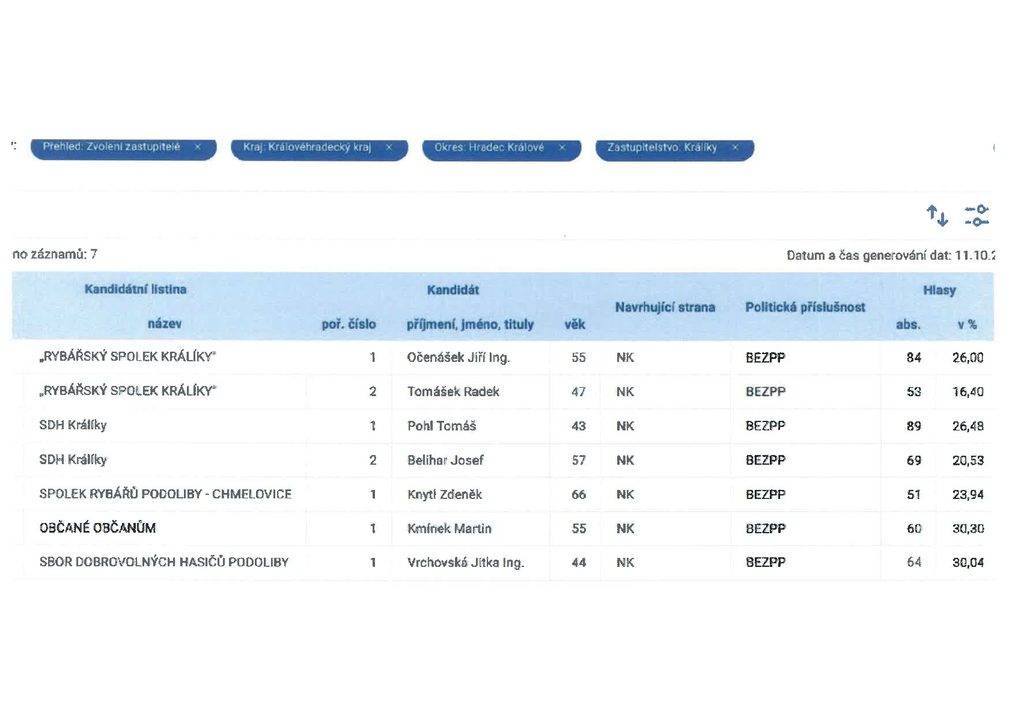Click the 'Přehled: Zvolení zastupitelé' chip label
Viewport: 1012px width, 716px height.
[x=111, y=147]
